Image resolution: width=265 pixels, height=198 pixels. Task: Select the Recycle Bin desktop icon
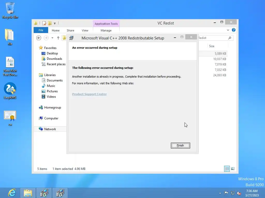point(10,10)
